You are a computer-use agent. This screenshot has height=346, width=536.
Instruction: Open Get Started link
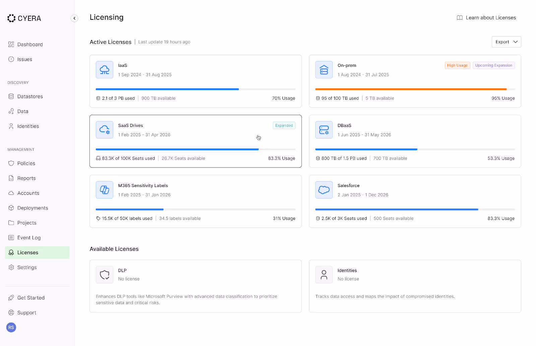pos(37,298)
